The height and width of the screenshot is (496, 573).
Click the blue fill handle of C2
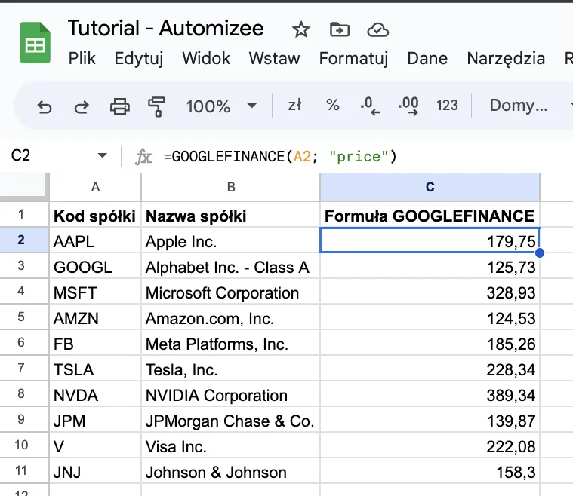click(540, 253)
